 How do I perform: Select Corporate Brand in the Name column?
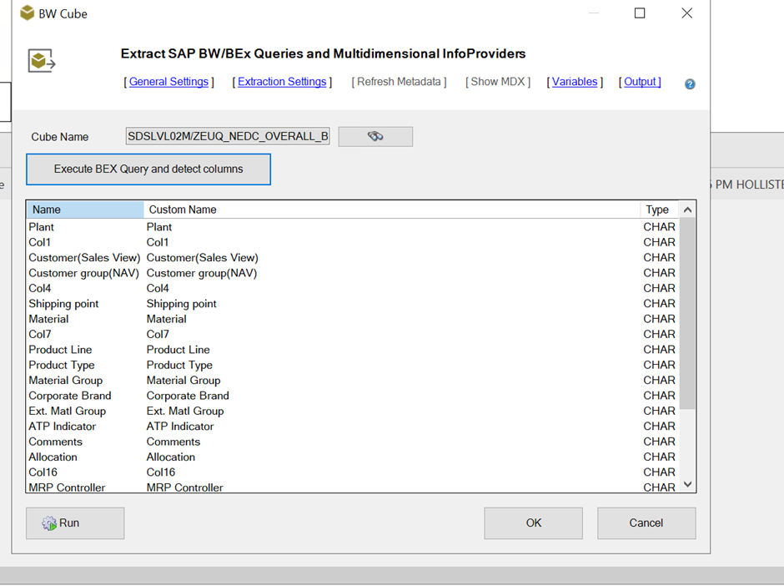coord(70,396)
